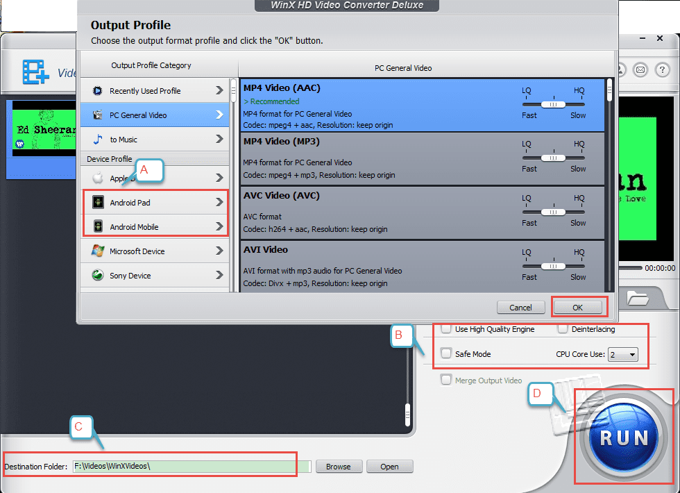Viewport: 680px width, 493px height.
Task: Click the '> Recommended' label
Action: point(271,101)
